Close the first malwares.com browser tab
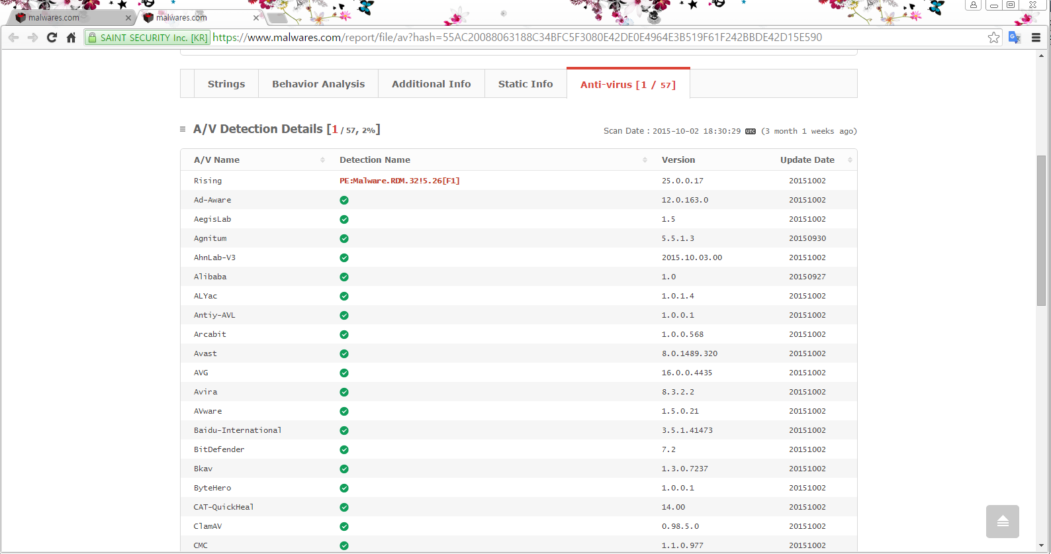 tap(128, 18)
